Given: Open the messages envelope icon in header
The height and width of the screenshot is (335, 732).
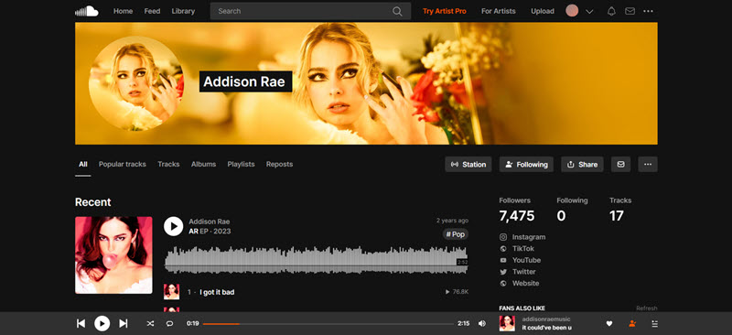Looking at the screenshot, I should [630, 11].
